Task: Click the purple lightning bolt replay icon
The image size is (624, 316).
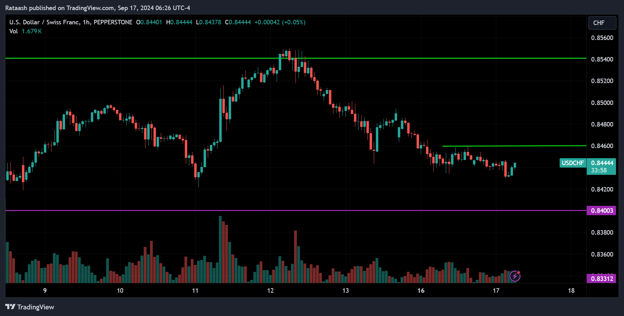Action: pos(515,276)
